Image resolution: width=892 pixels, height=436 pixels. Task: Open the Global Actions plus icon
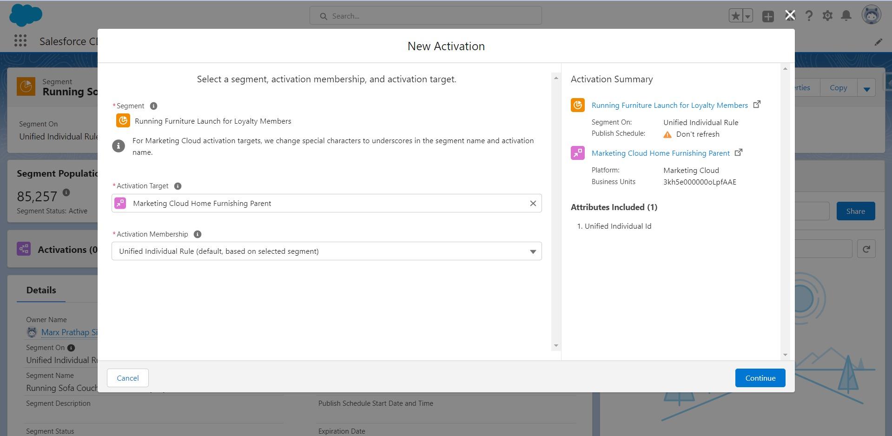coord(768,16)
